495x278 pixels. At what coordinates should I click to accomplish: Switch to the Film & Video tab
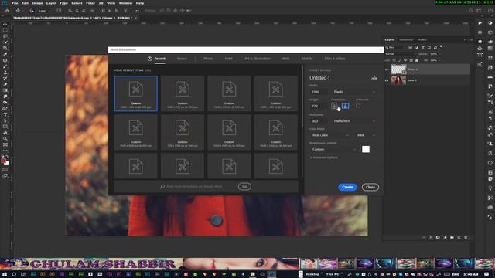(x=335, y=59)
